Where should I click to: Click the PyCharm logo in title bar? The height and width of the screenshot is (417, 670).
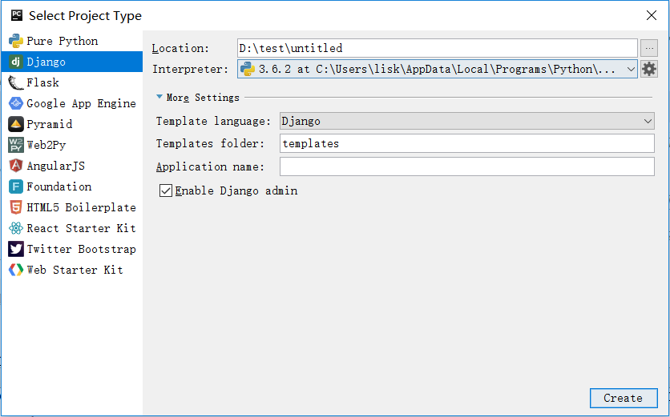(x=17, y=15)
